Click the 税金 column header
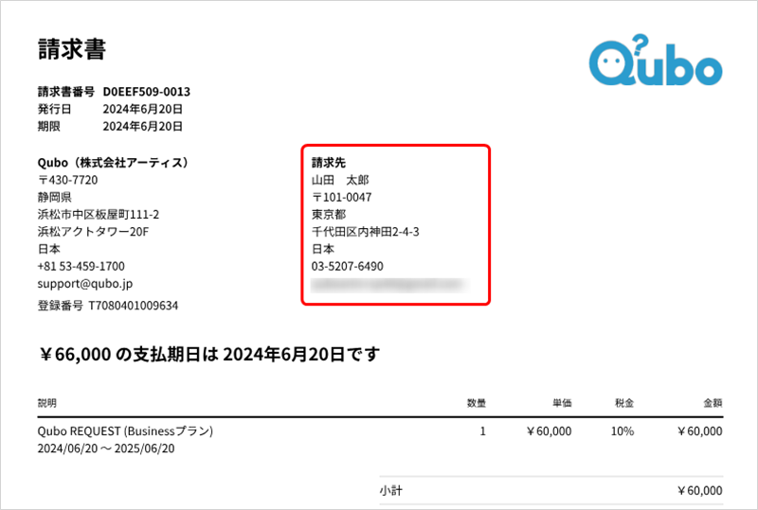Image resolution: width=758 pixels, height=510 pixels. (x=624, y=403)
